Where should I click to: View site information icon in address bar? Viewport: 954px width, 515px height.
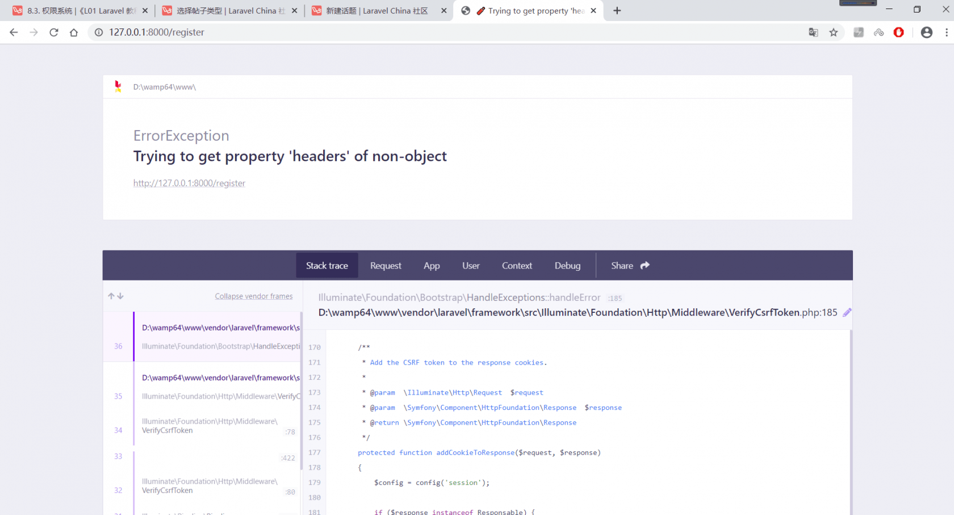[99, 32]
